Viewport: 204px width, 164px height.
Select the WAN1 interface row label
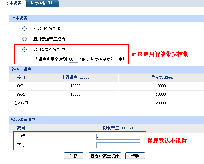pos(21,86)
